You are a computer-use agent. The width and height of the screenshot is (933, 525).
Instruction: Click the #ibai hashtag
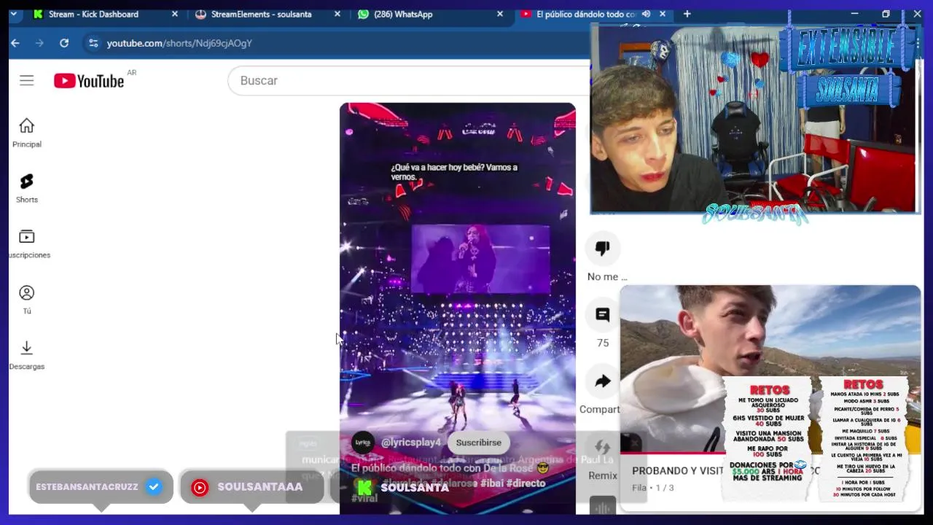tap(491, 483)
